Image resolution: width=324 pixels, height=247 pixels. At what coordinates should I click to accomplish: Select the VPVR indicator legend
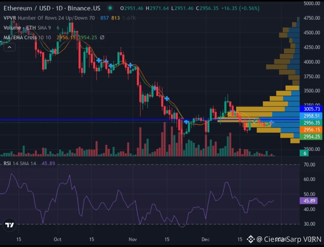[x=49, y=18]
